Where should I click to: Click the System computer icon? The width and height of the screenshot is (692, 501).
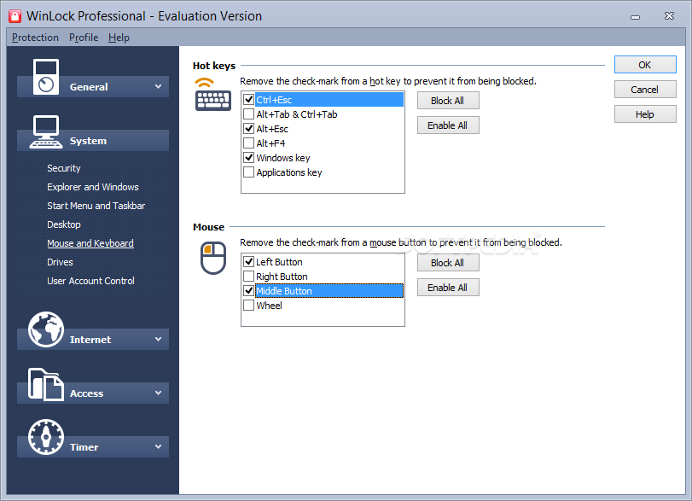pyautogui.click(x=46, y=131)
